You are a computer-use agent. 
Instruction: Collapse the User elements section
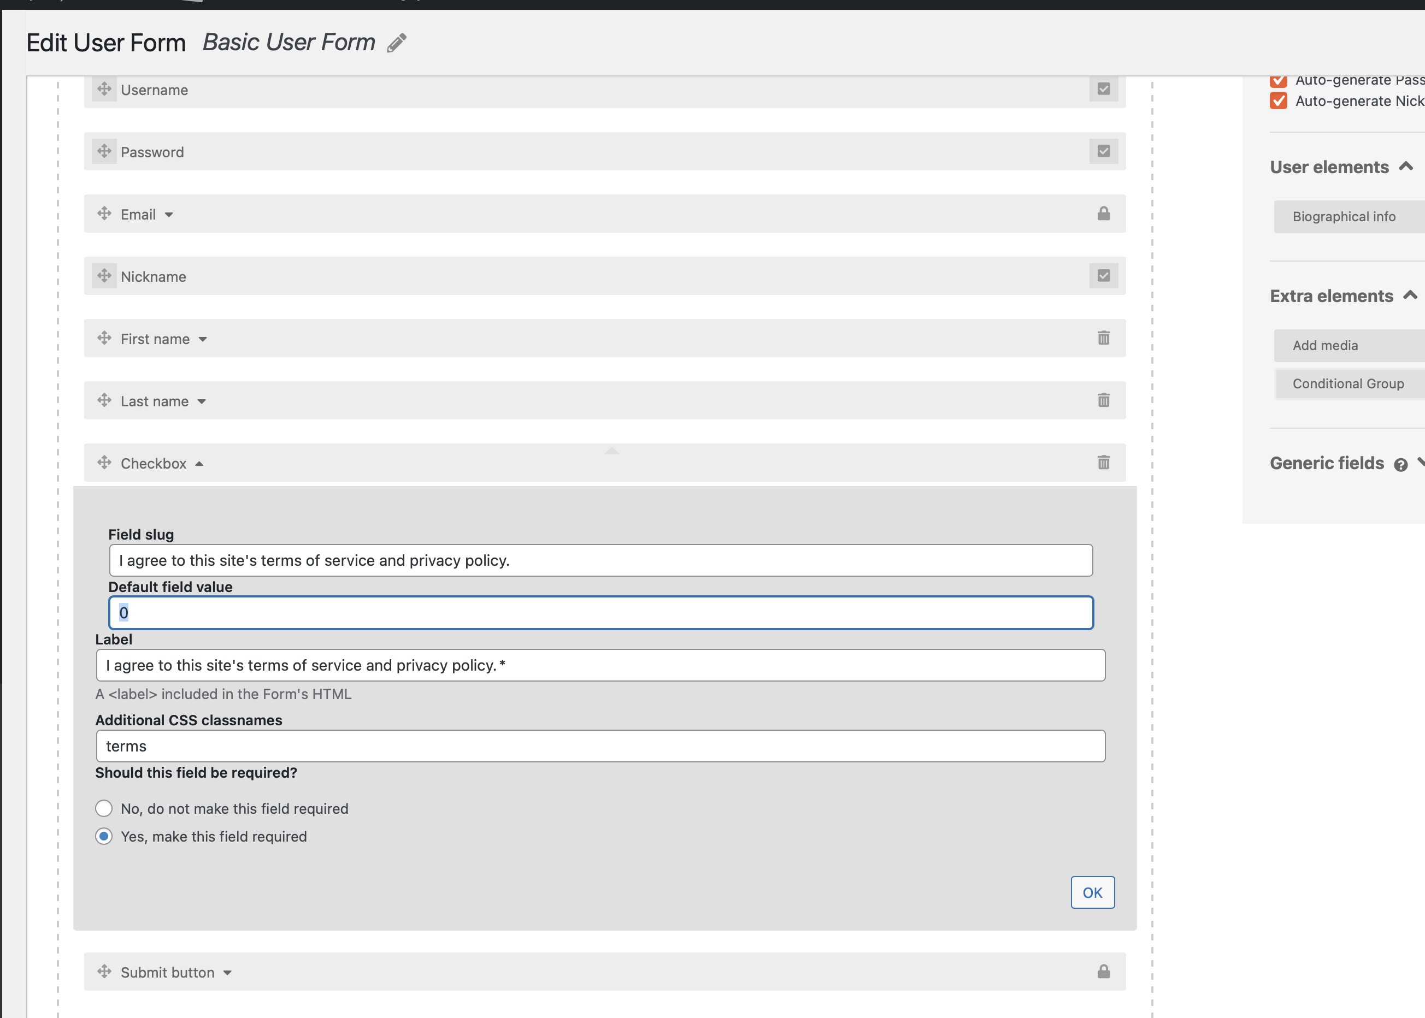(x=1405, y=166)
